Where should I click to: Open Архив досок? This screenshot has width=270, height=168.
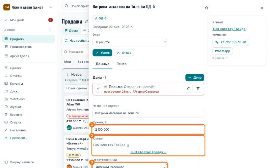click(x=28, y=56)
